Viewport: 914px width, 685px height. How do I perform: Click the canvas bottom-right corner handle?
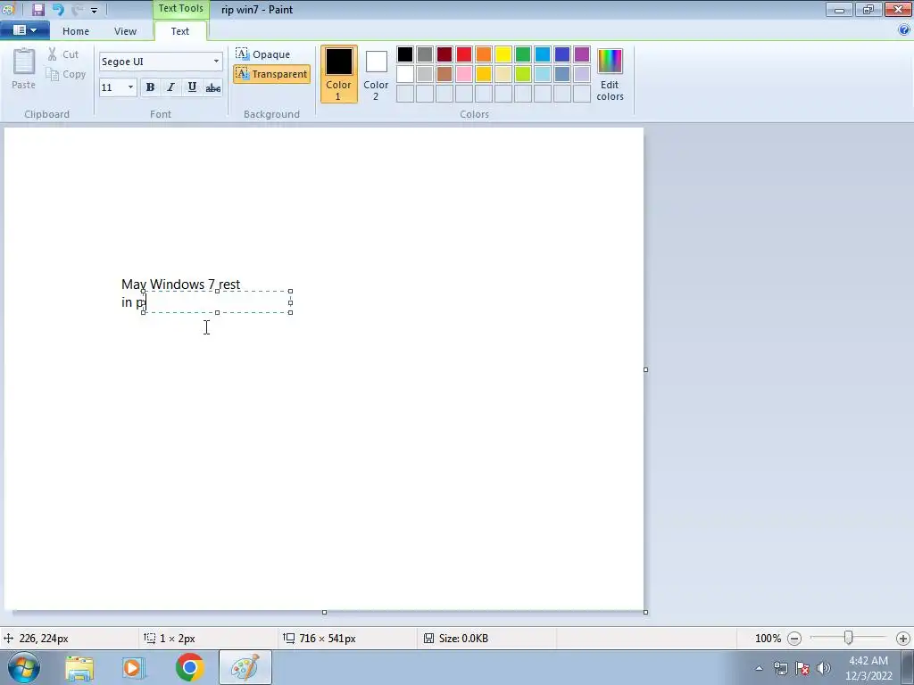[646, 612]
